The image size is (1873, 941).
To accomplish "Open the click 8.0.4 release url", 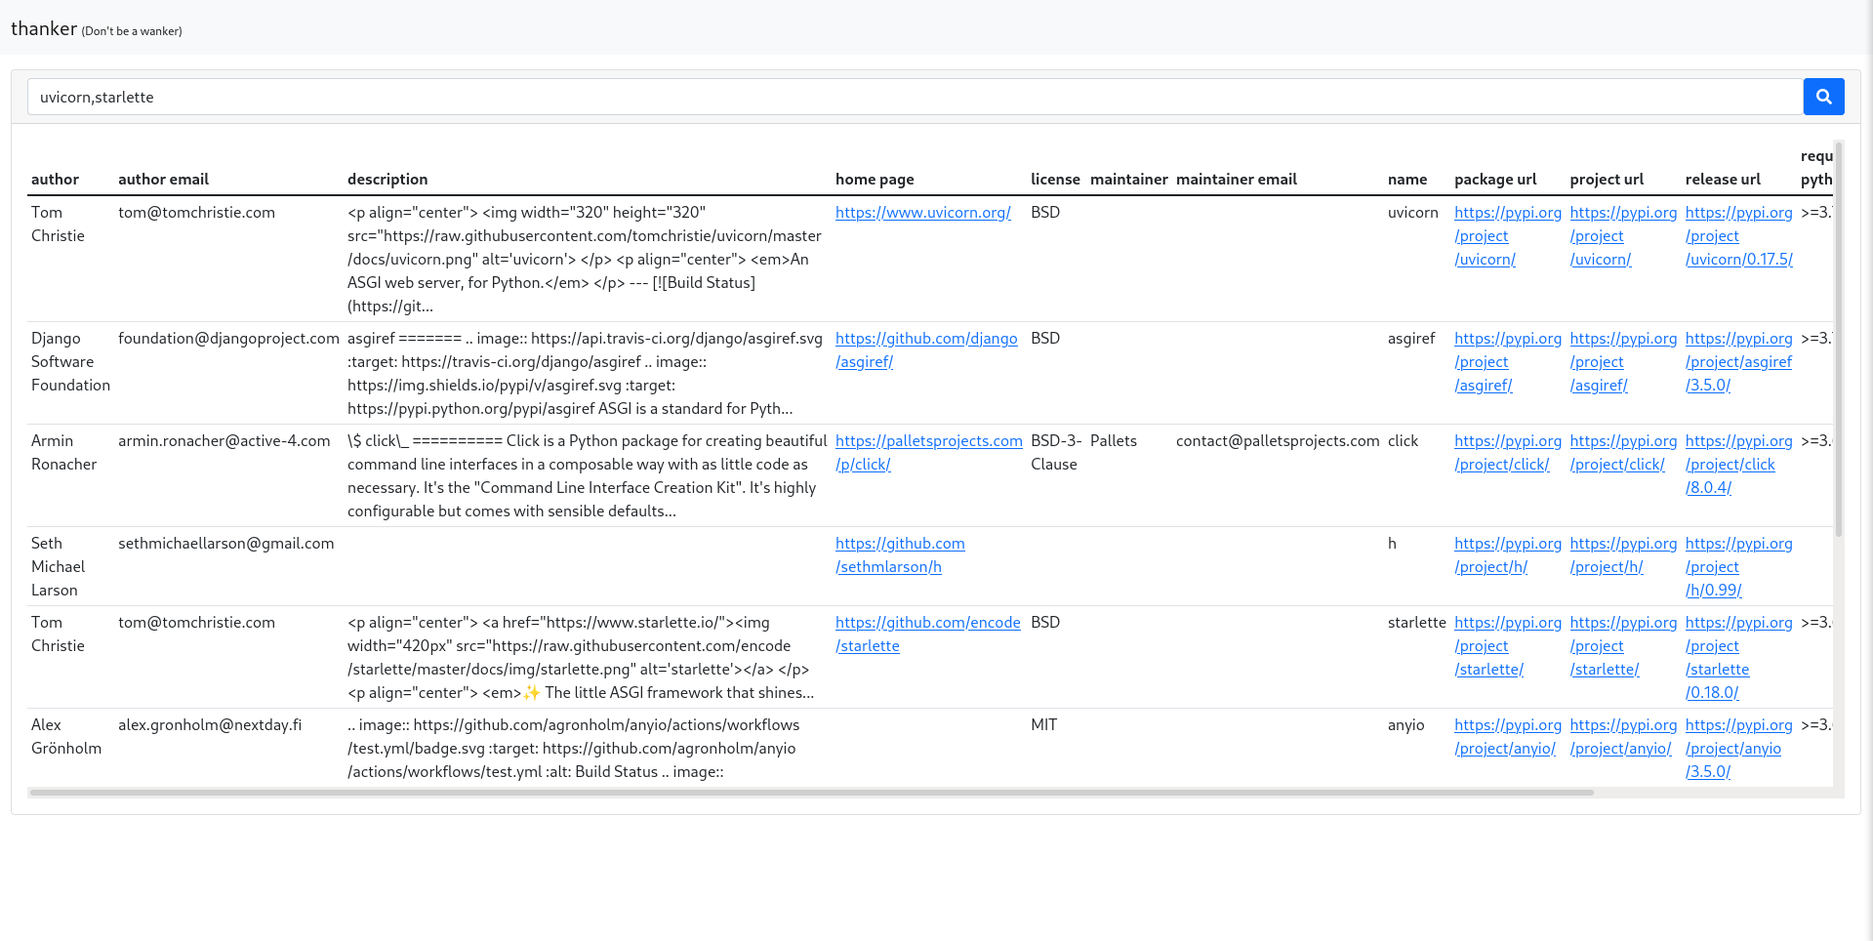I will pyautogui.click(x=1738, y=464).
